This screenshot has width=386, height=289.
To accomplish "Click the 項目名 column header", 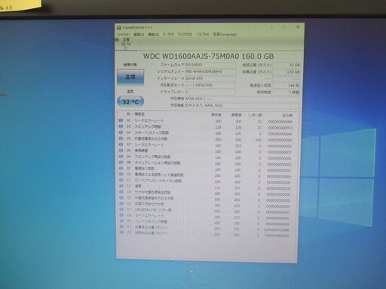I will pos(139,114).
